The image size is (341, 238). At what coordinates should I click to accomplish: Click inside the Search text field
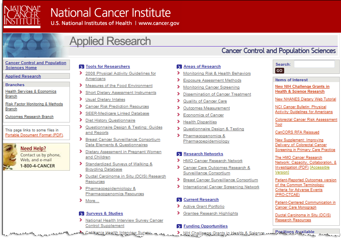coord(314,64)
